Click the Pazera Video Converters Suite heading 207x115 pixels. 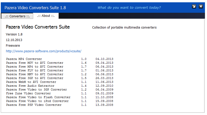tap(38, 27)
